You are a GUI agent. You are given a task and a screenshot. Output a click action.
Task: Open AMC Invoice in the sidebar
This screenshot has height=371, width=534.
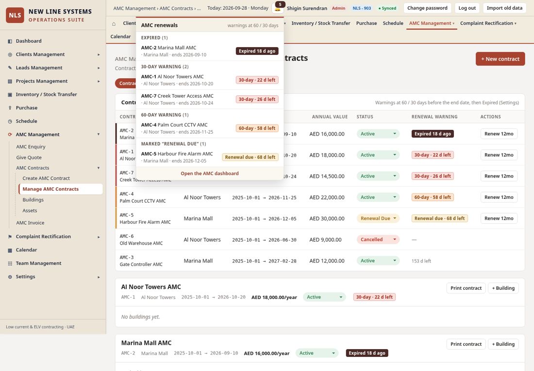(30, 223)
